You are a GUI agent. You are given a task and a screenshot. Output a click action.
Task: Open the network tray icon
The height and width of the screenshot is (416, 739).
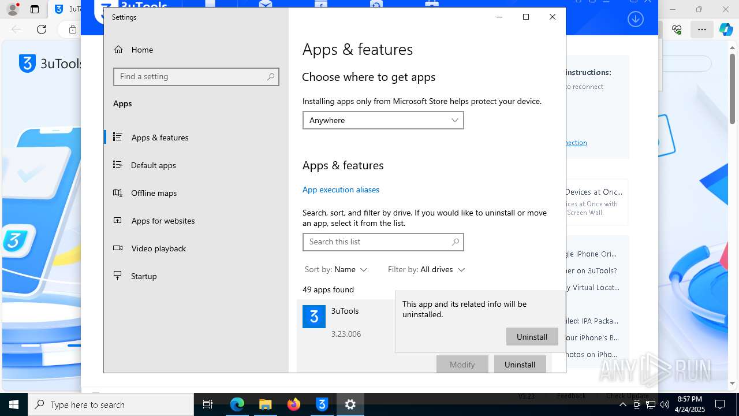[x=650, y=404]
